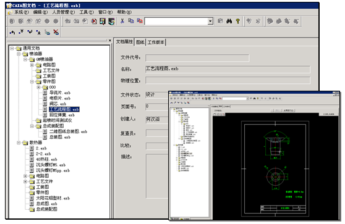Open the toolbar combo box dropdown arrow
This screenshot has width=345, height=224.
[x=210, y=21]
